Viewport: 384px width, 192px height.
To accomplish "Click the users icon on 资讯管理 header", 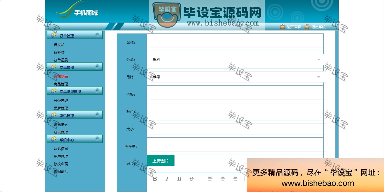I will pyautogui.click(x=53, y=115).
